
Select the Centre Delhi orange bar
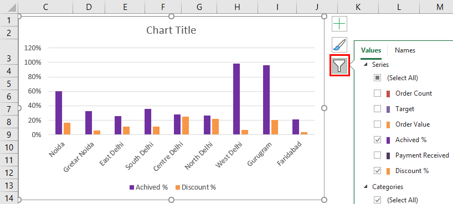[x=185, y=125]
